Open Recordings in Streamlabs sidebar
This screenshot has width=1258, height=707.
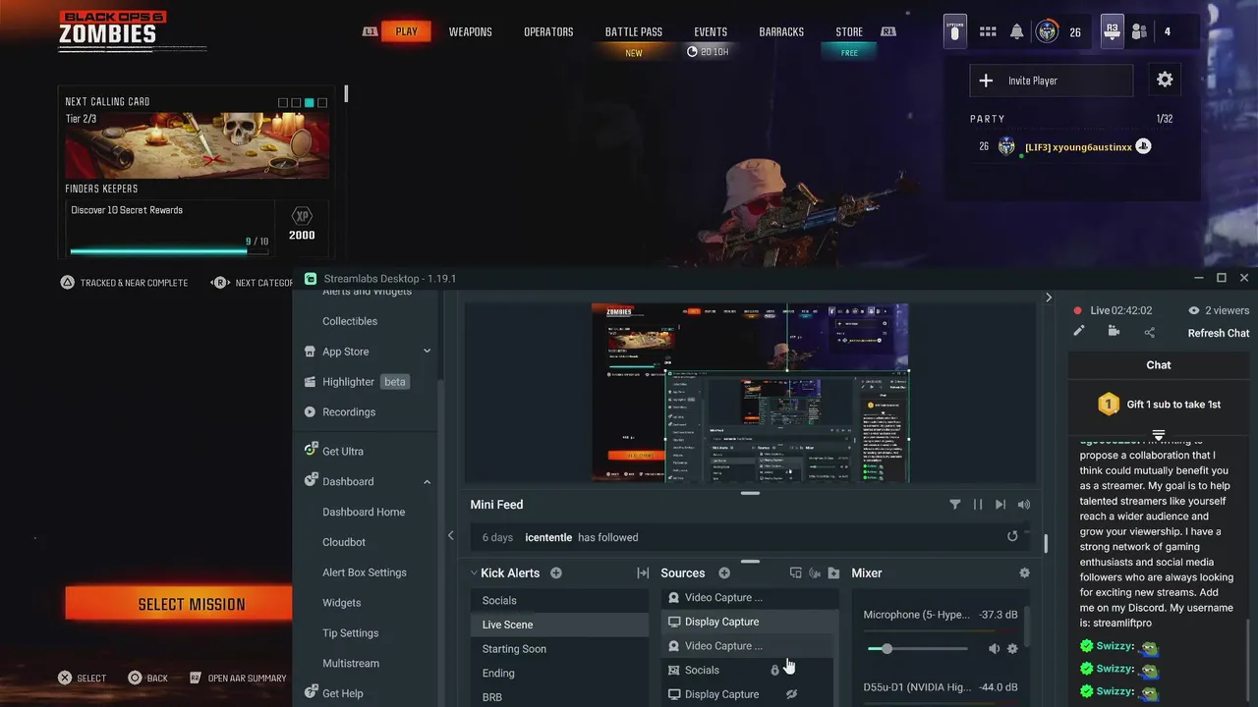tap(348, 412)
